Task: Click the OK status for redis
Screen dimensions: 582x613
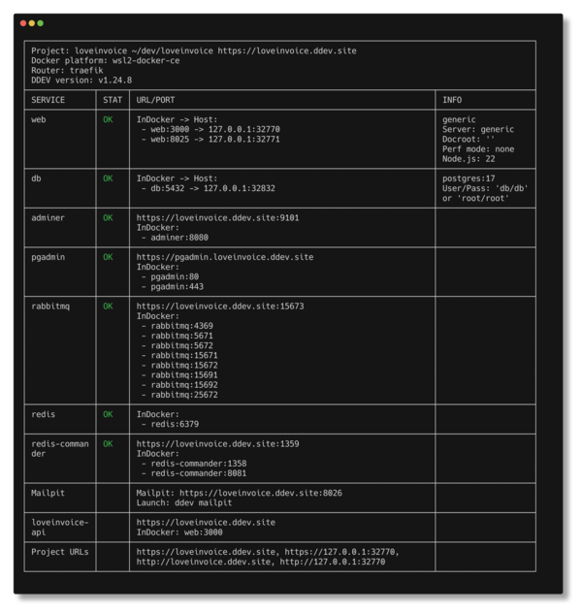Action: point(108,414)
